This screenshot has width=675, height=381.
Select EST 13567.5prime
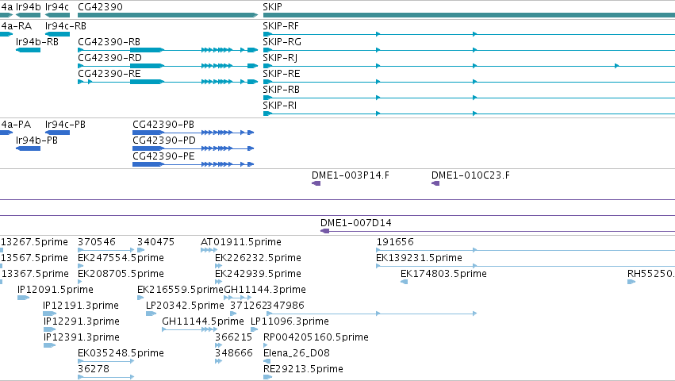pyautogui.click(x=2, y=266)
